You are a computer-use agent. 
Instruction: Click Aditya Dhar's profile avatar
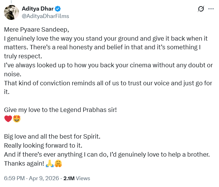click(11, 12)
